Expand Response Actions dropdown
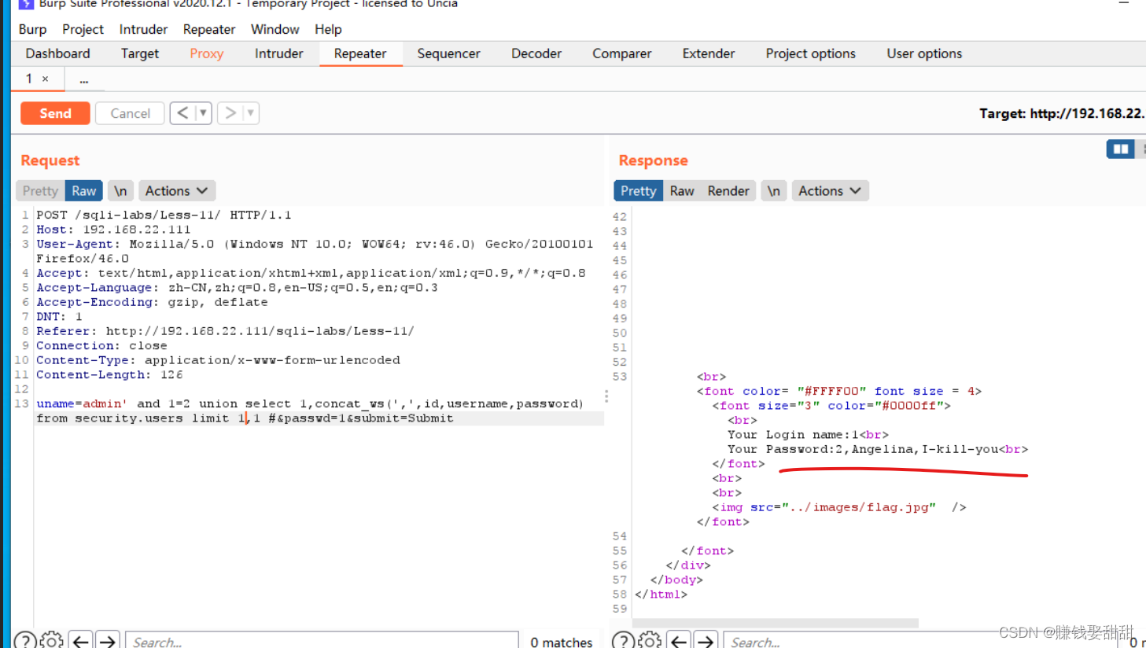This screenshot has width=1146, height=648. [x=830, y=191]
